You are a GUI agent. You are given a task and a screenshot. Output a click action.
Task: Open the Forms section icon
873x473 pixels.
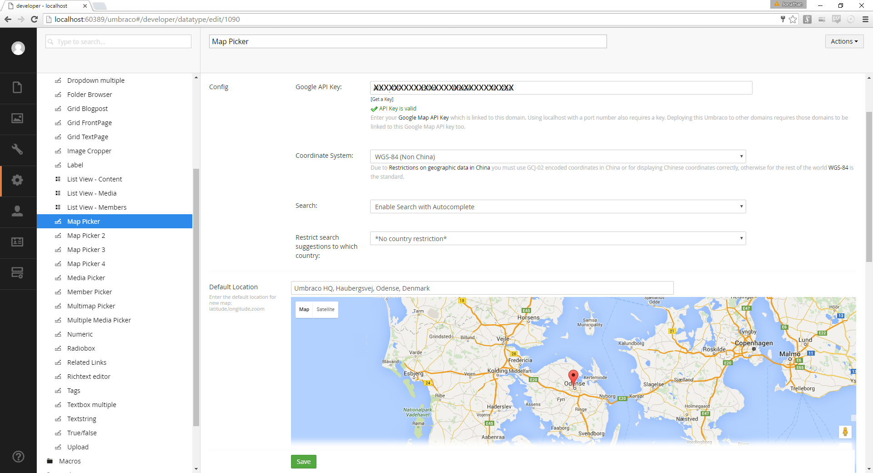[17, 273]
